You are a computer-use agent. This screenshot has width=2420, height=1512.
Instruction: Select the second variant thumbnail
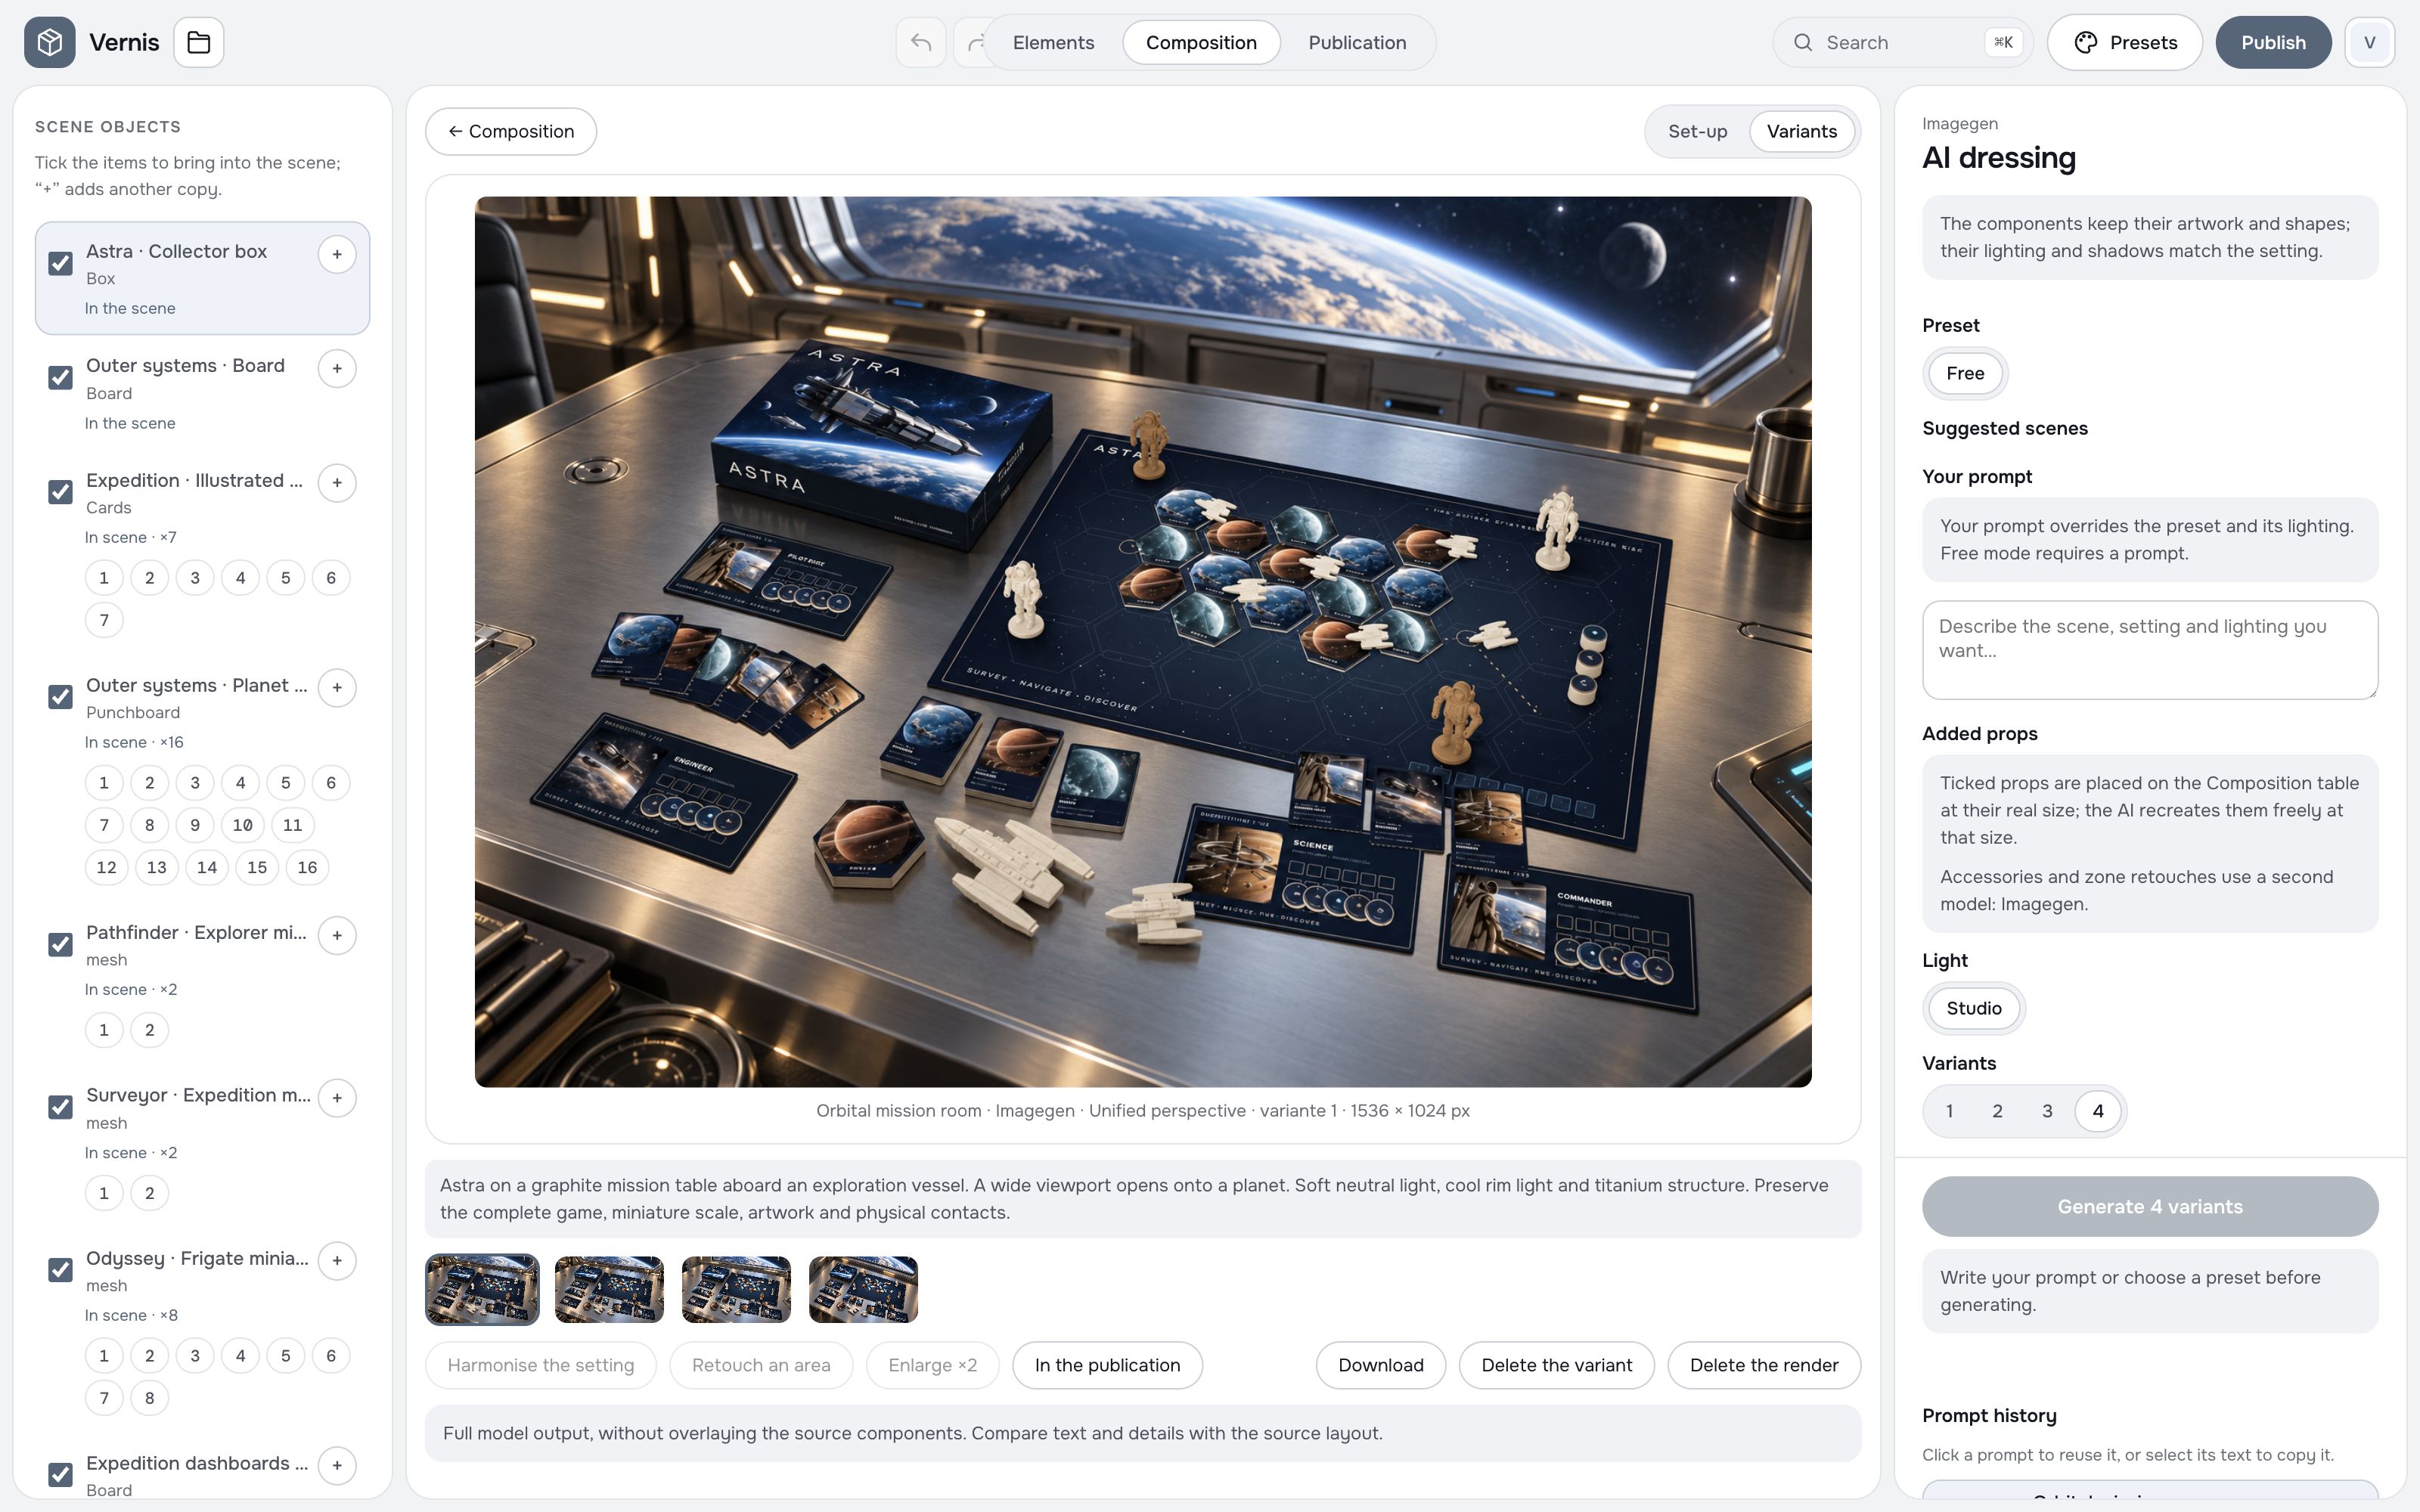point(609,1289)
